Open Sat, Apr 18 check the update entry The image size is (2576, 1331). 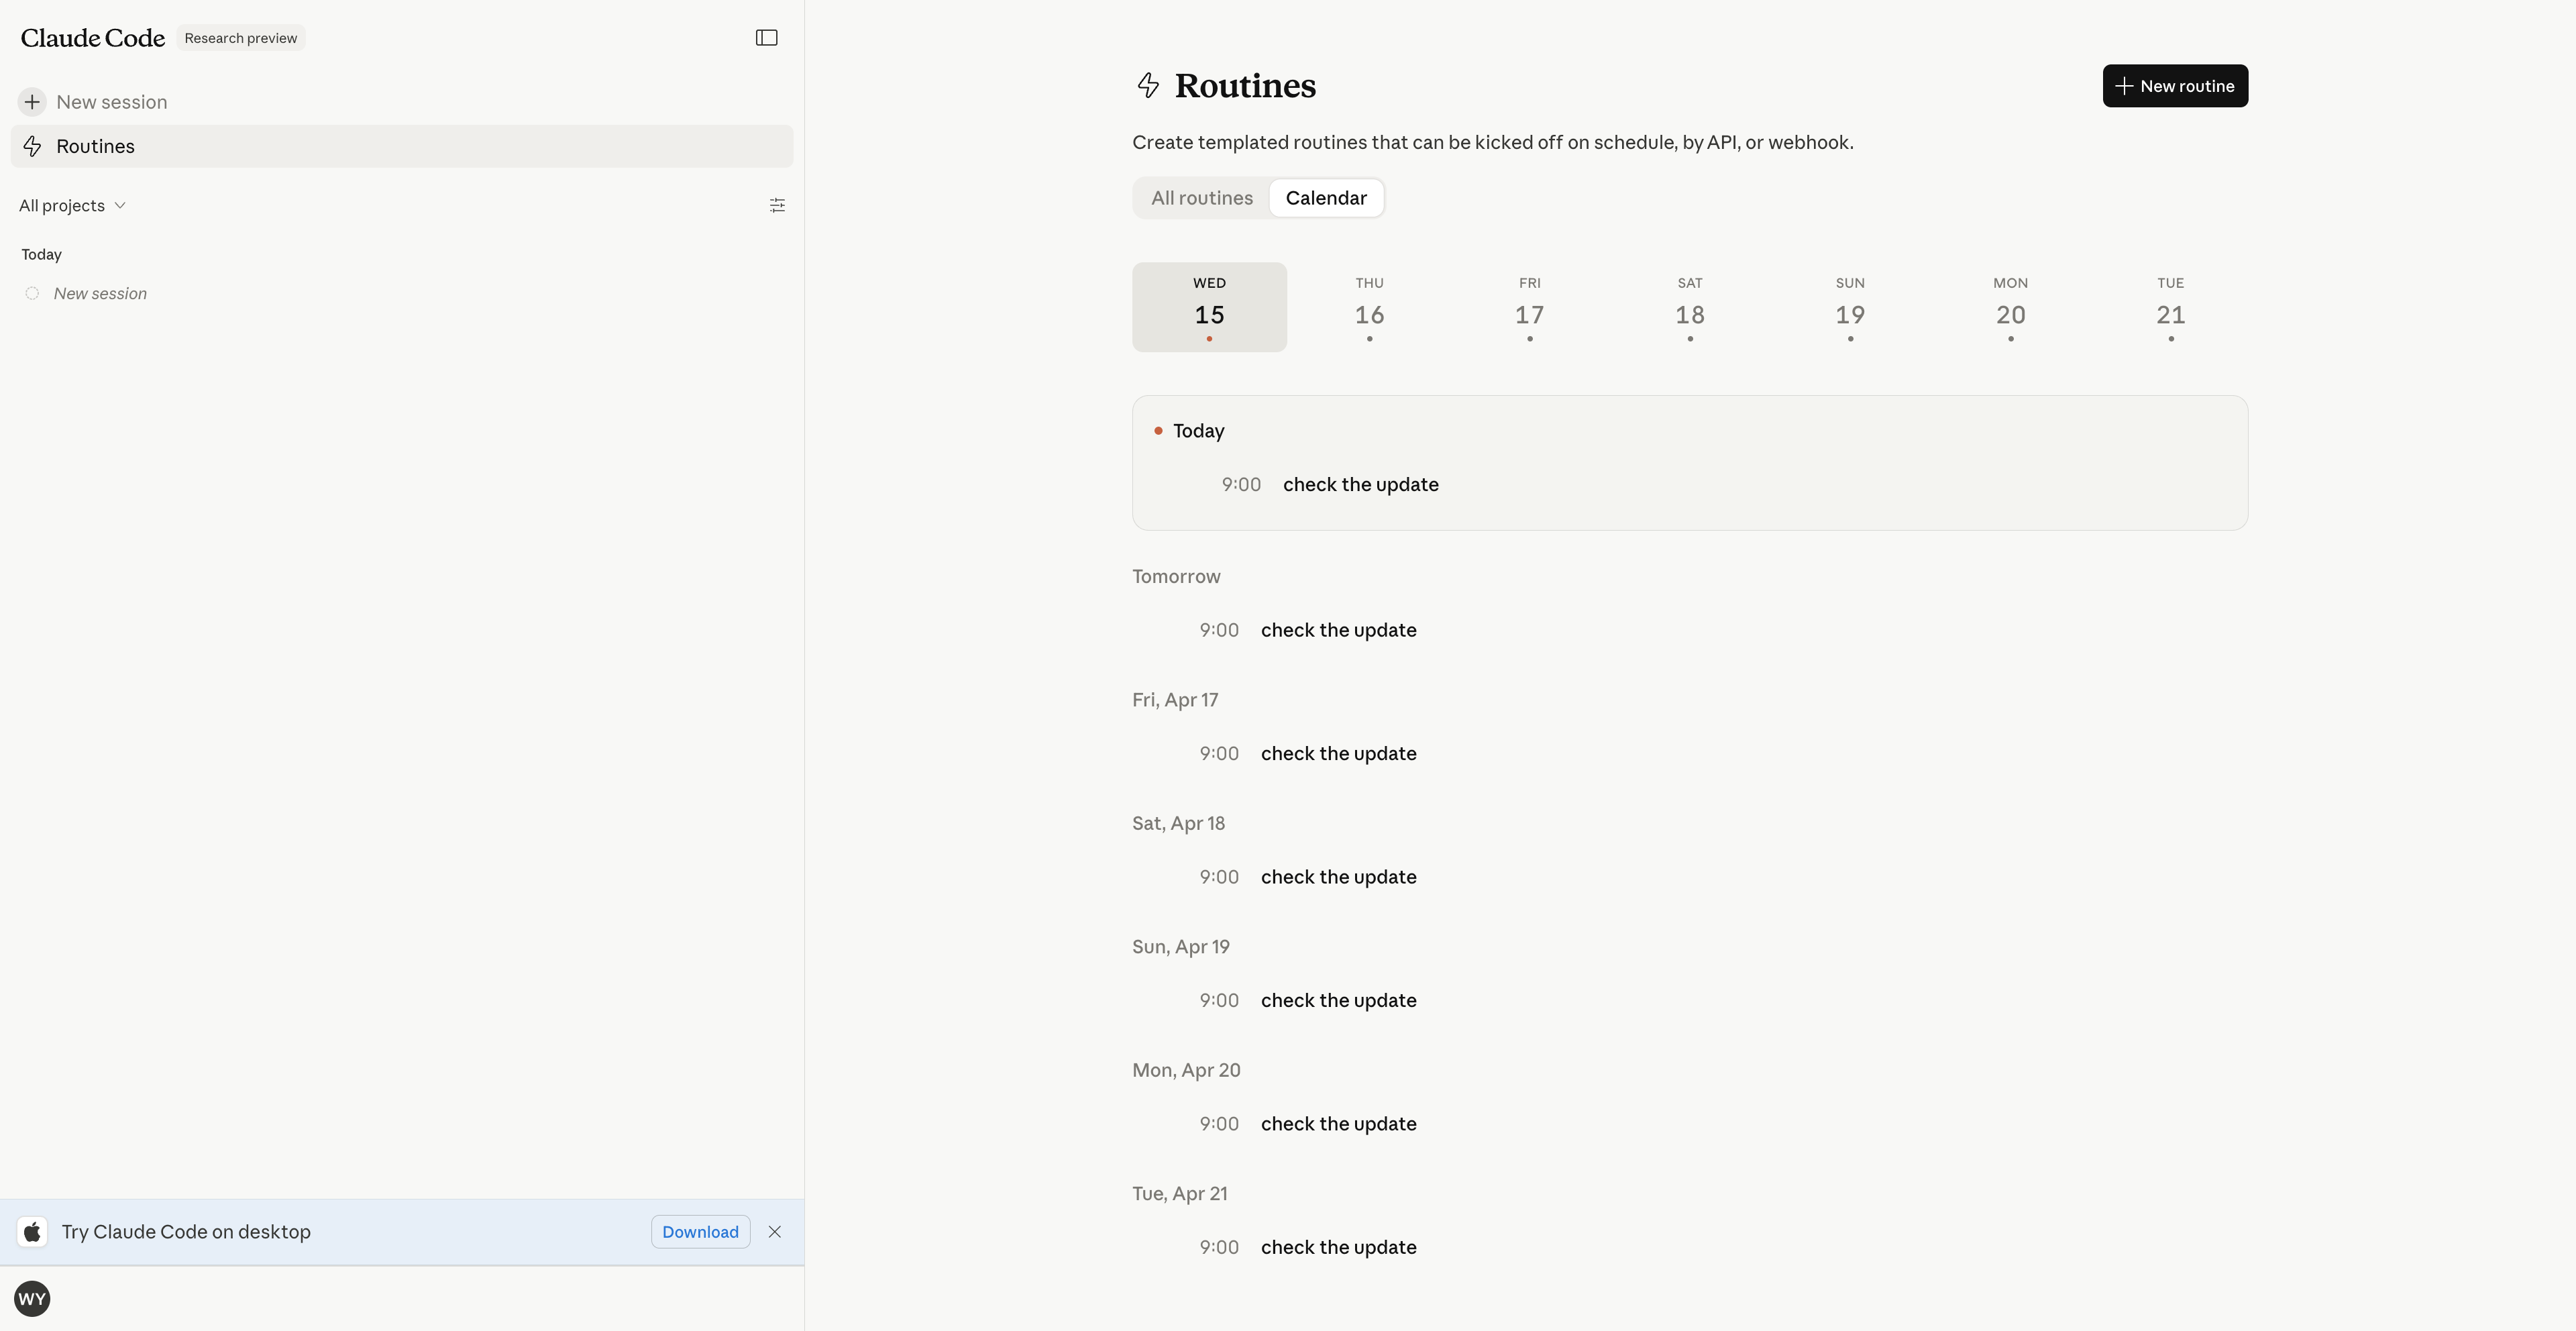click(1337, 877)
